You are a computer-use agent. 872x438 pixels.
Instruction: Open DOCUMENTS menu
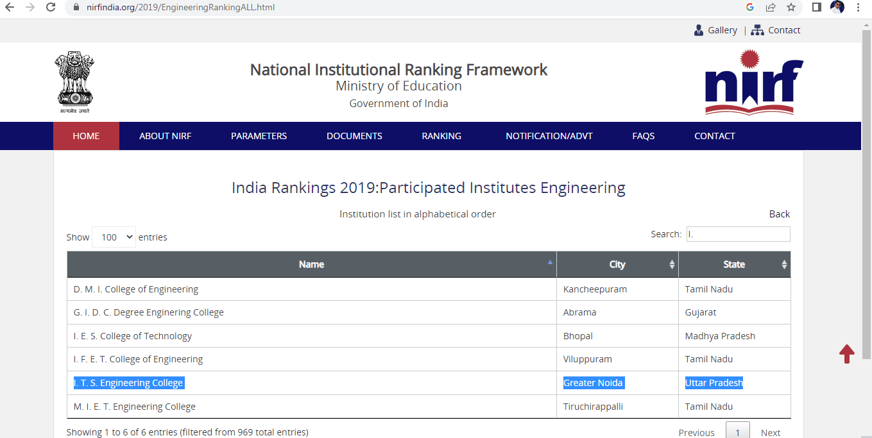[x=354, y=136]
